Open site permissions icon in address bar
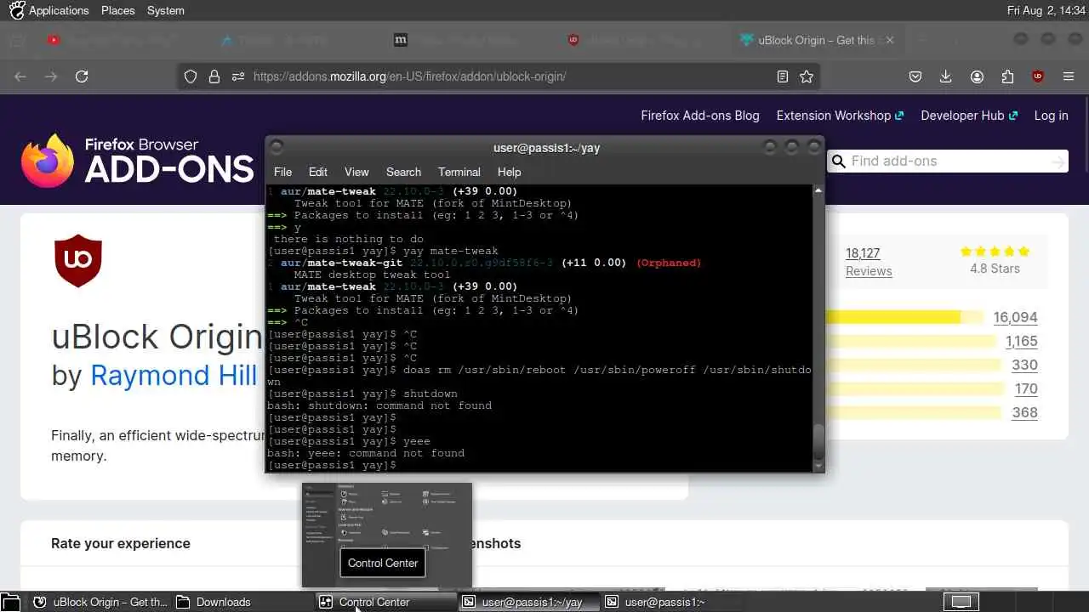 click(238, 76)
